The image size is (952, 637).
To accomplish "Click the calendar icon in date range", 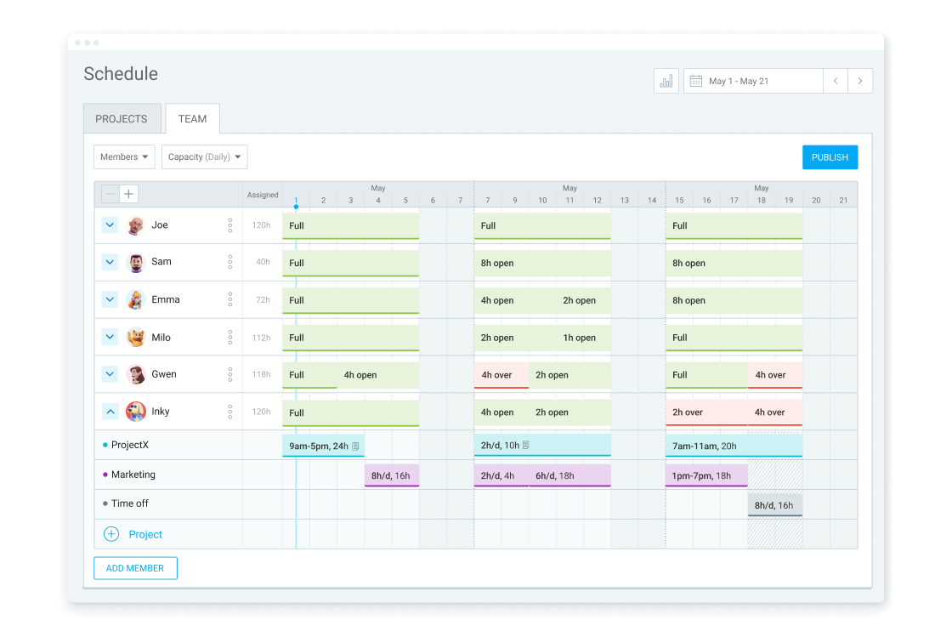I will (695, 81).
